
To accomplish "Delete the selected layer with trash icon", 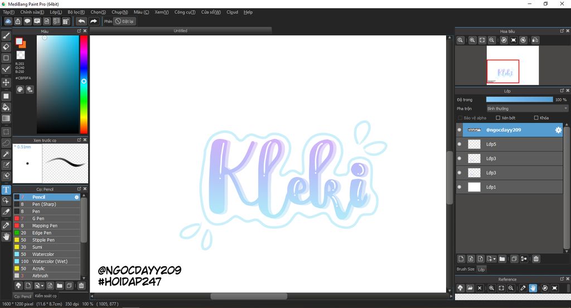I will coord(536,259).
